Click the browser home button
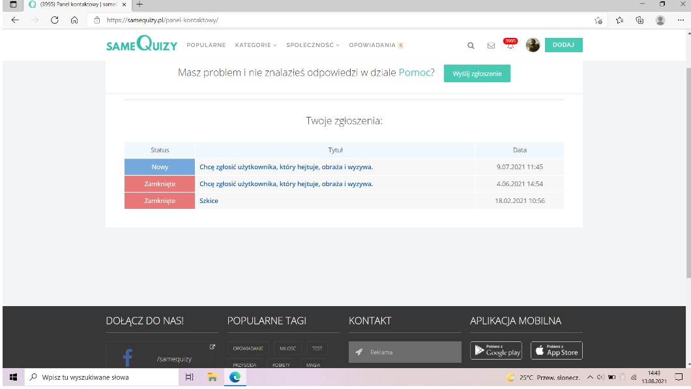The height and width of the screenshot is (389, 691). click(74, 20)
